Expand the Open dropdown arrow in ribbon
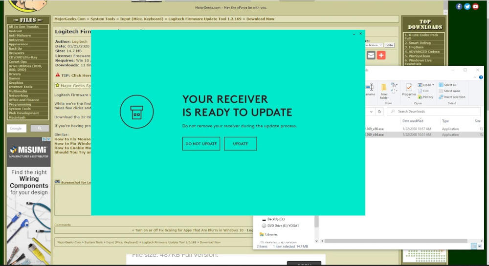The height and width of the screenshot is (266, 489). 433,85
